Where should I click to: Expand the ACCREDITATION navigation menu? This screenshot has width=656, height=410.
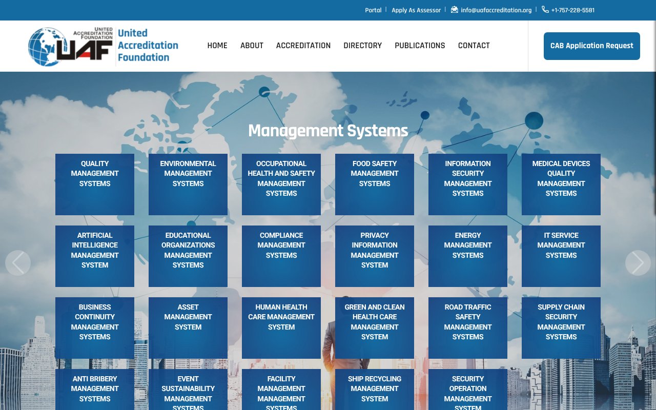pos(303,46)
